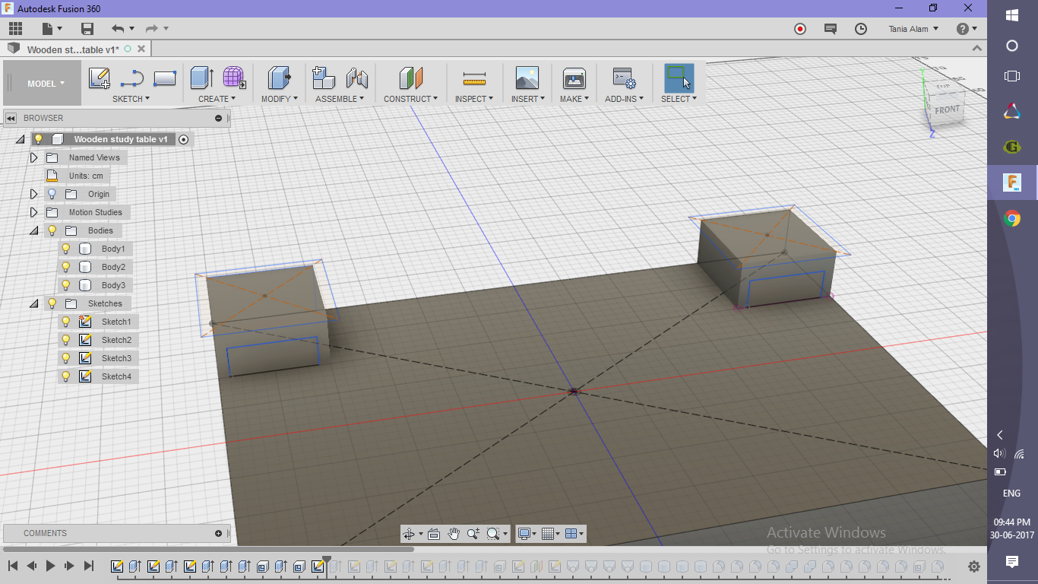Open the INSPECT menu
This screenshot has height=584, width=1038.
coord(474,99)
